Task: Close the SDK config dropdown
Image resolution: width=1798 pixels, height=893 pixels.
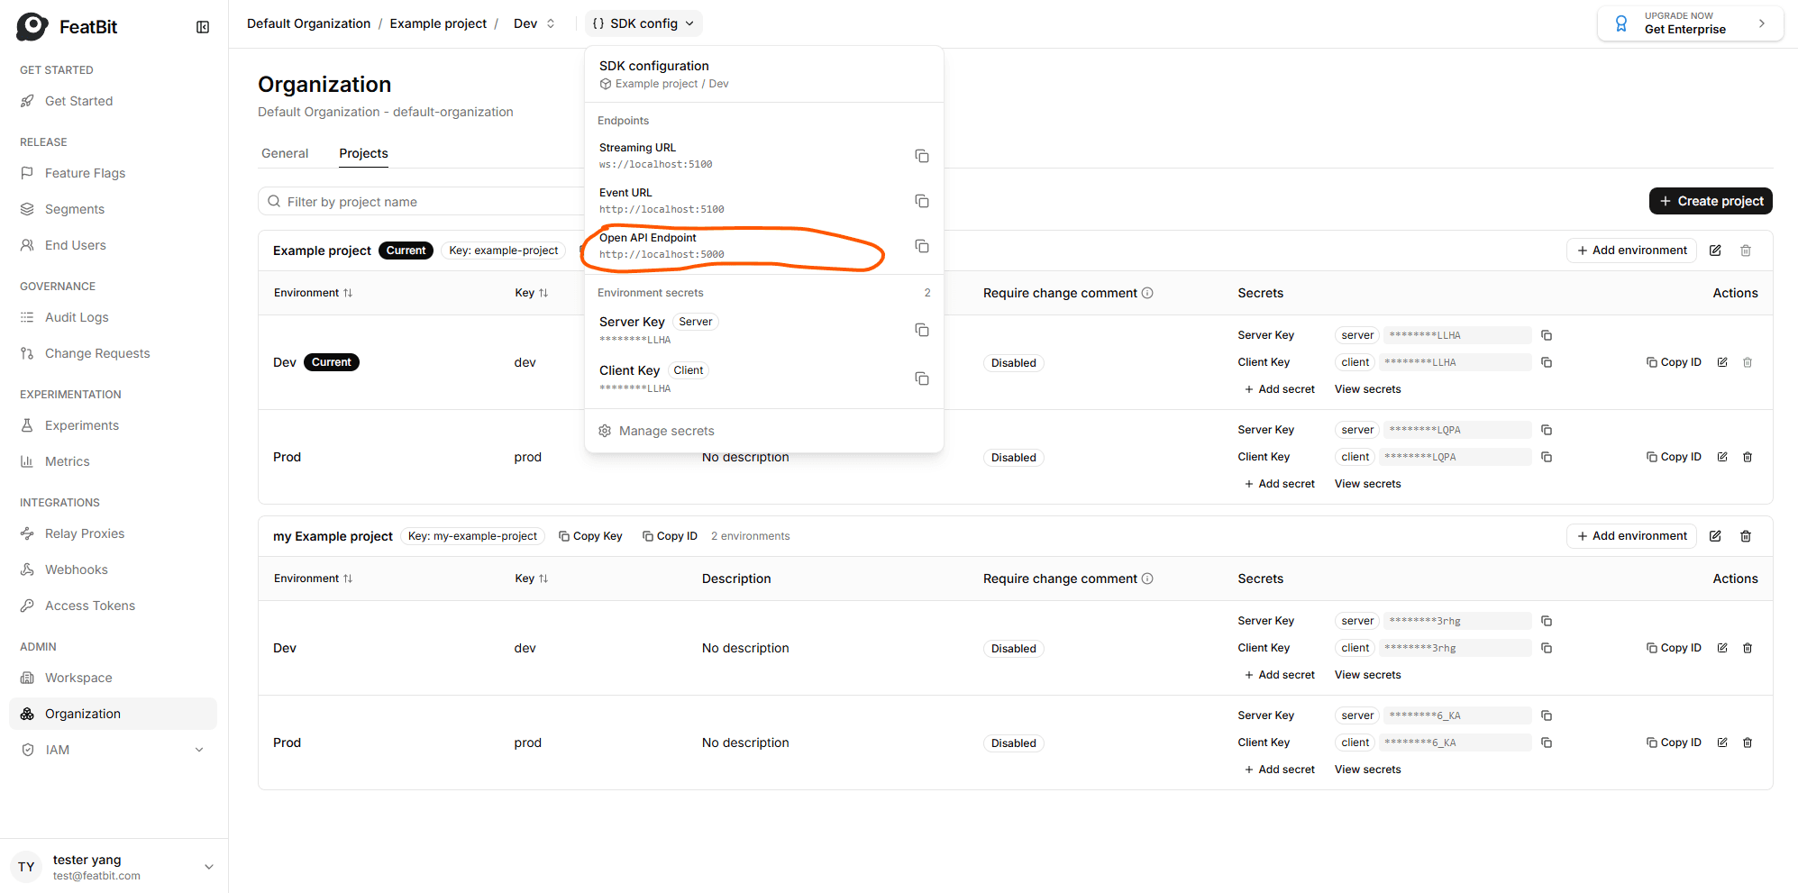Action: point(643,23)
